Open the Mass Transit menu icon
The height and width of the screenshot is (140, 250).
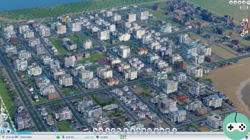click(162, 130)
